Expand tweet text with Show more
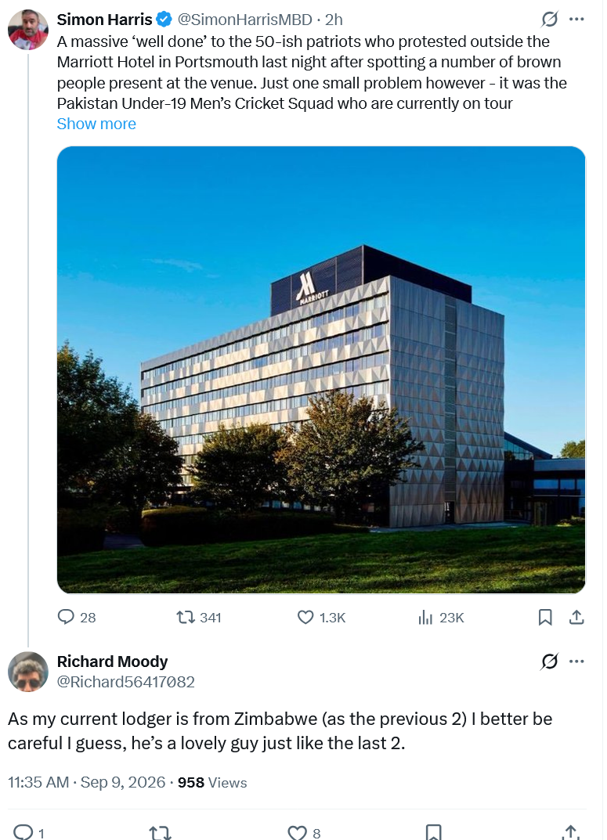This screenshot has width=607, height=840. (96, 124)
